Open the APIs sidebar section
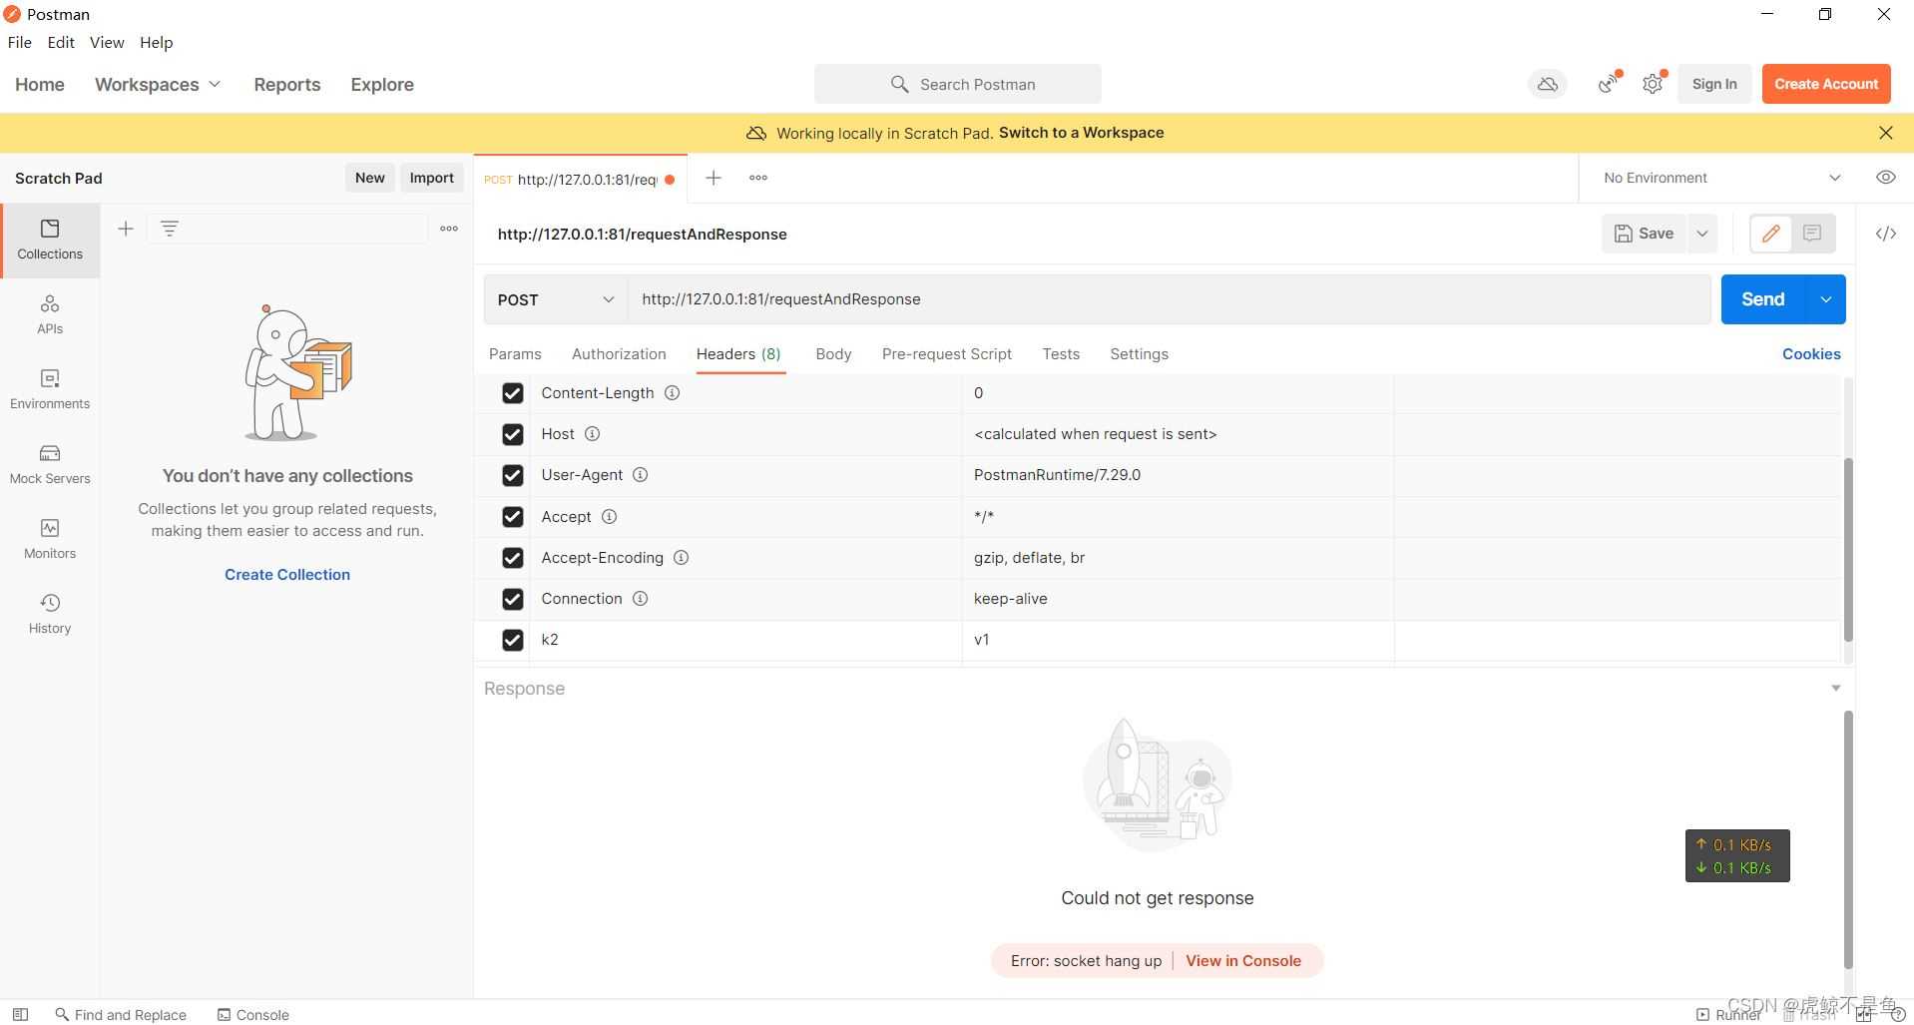This screenshot has height=1025, width=1914. click(50, 313)
